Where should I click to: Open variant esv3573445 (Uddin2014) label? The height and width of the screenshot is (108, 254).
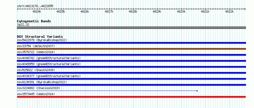[36, 94]
